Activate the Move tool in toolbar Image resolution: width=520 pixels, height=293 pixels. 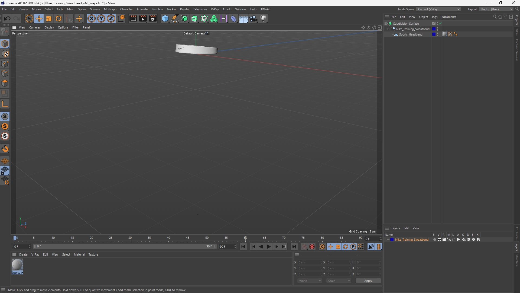point(39,18)
